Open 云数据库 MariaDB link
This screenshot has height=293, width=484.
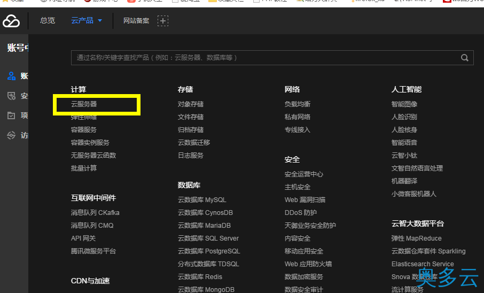[205, 226]
